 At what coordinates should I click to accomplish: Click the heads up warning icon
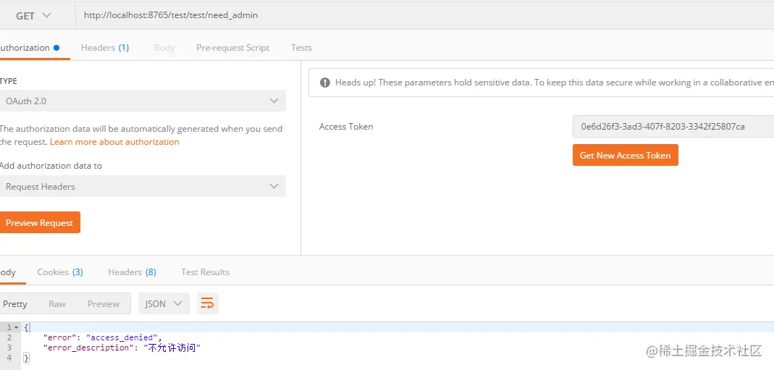point(325,83)
